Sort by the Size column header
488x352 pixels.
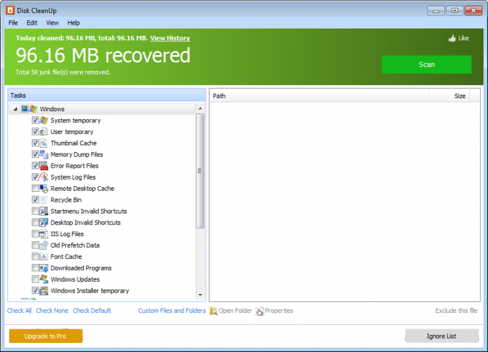tap(449, 96)
